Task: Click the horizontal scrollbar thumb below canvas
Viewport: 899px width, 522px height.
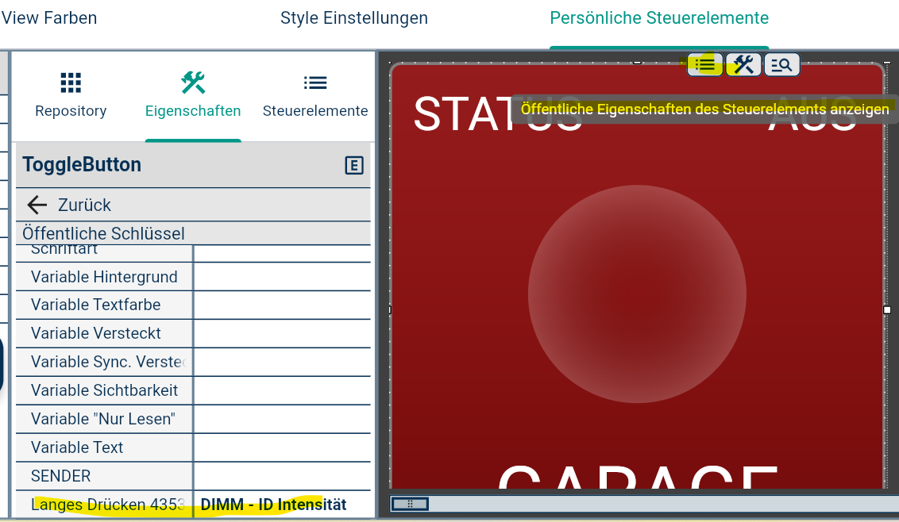Action: tap(409, 505)
